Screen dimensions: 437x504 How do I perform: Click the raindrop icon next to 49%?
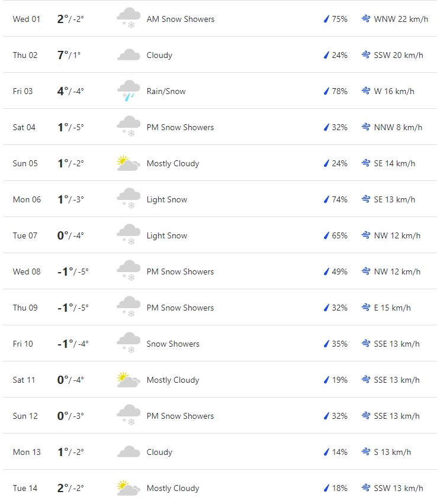click(326, 272)
